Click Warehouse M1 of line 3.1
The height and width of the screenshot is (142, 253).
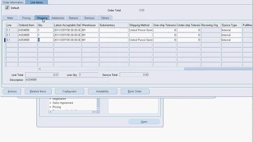click(x=90, y=40)
